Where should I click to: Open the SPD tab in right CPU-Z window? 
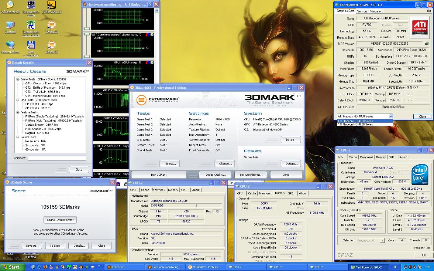(x=391, y=157)
